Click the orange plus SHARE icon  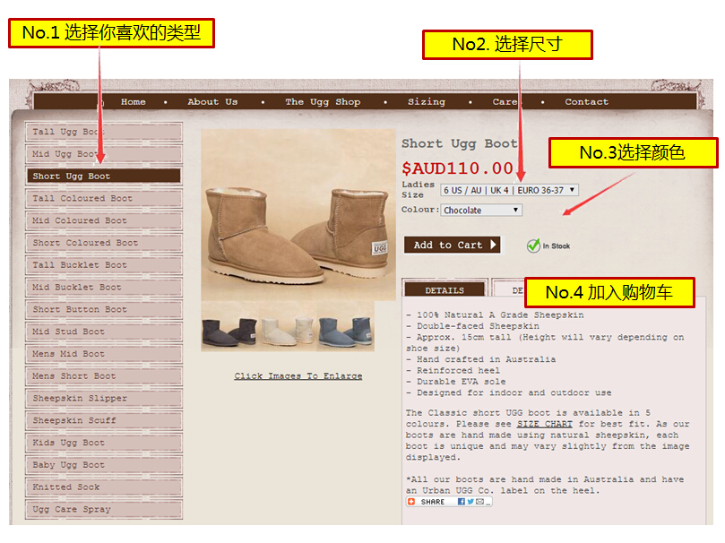[411, 502]
